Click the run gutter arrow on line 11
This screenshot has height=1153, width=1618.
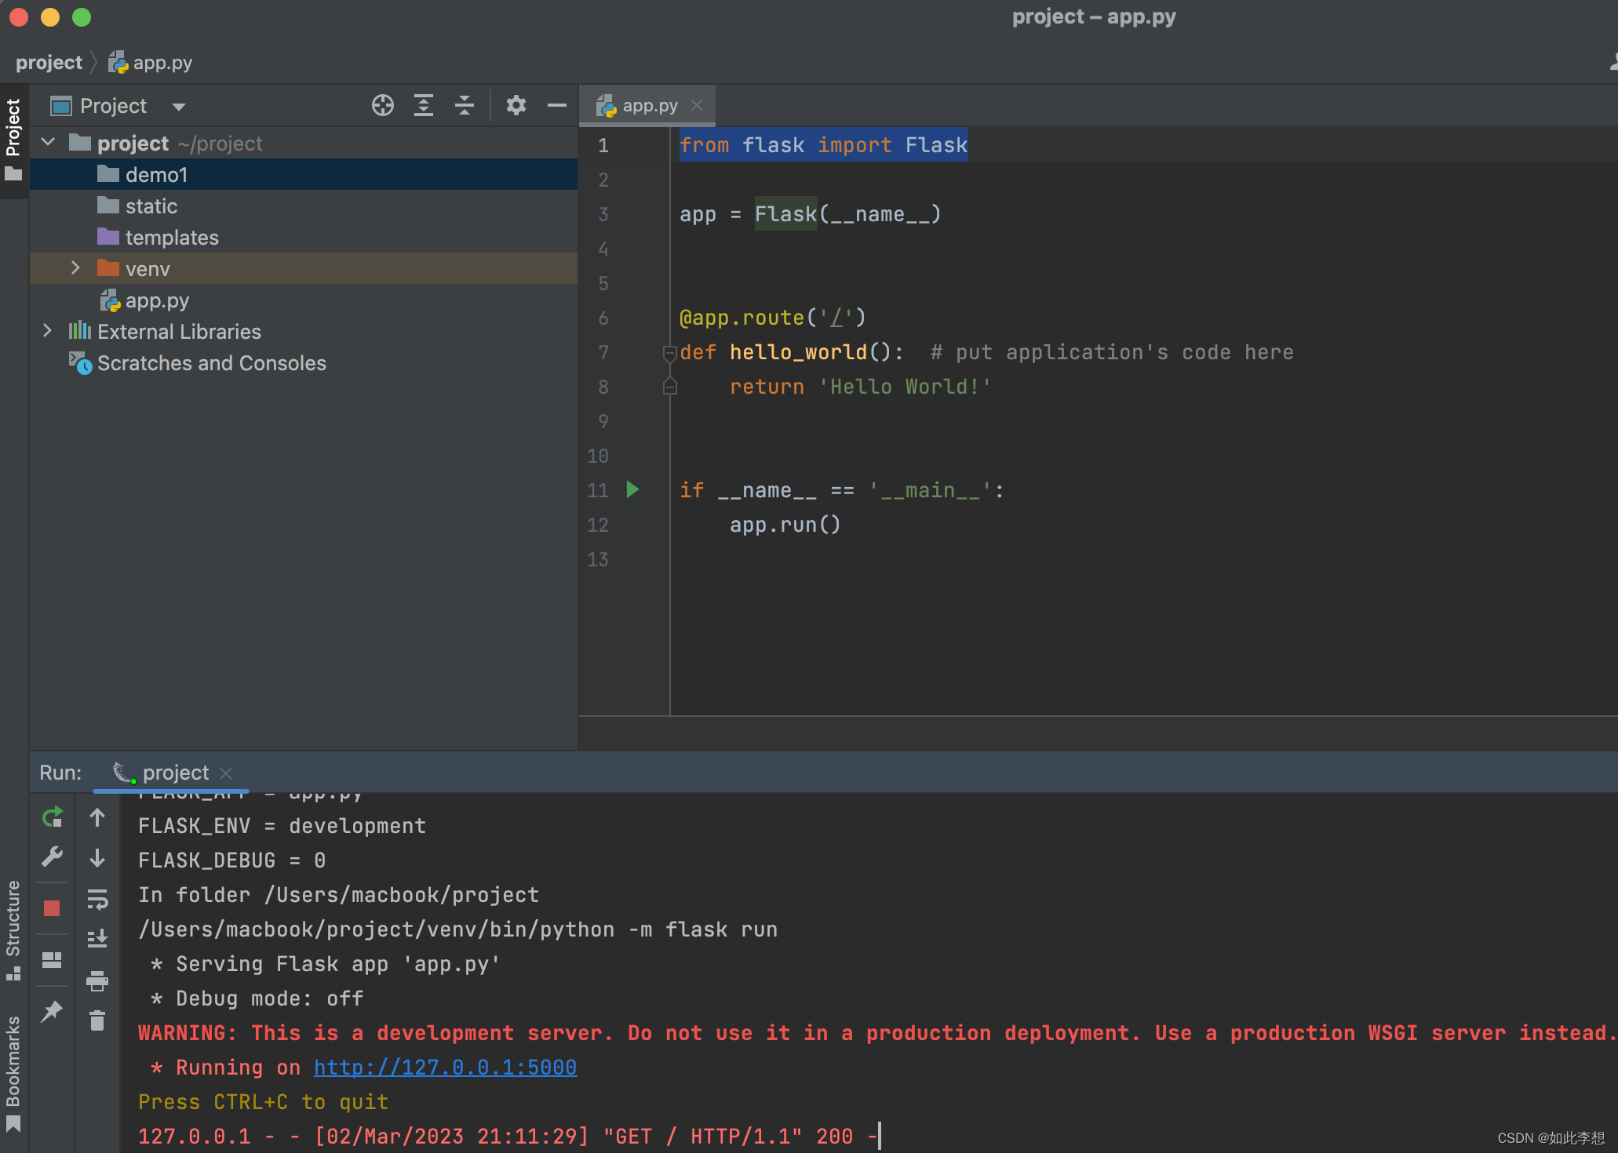coord(632,490)
